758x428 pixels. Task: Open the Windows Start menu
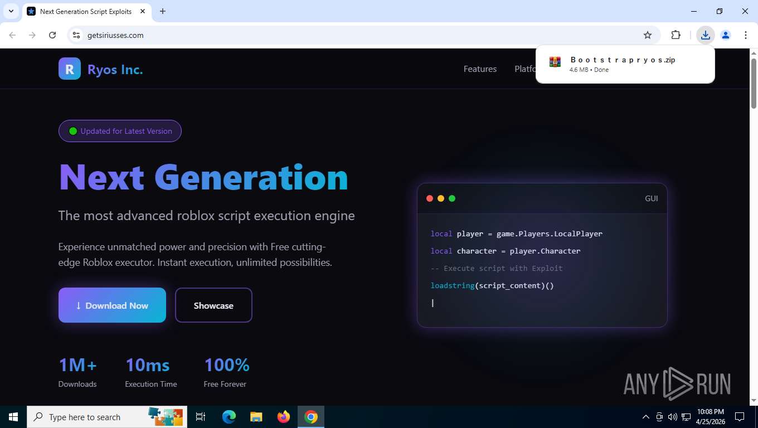click(x=13, y=417)
